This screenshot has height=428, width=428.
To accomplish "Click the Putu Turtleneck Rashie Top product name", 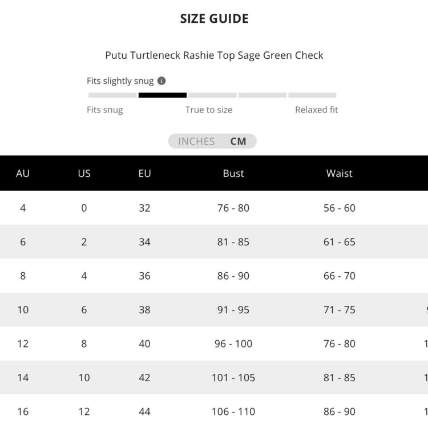I will 214,55.
